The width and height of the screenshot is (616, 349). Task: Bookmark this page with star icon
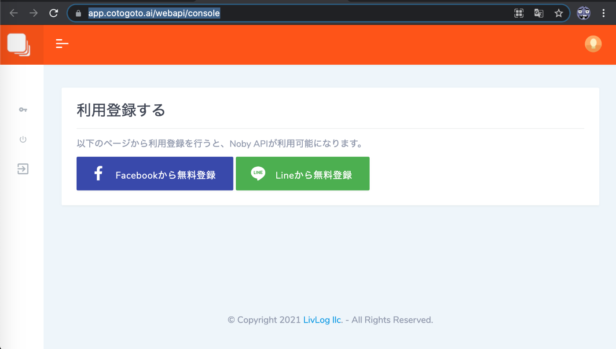(558, 13)
